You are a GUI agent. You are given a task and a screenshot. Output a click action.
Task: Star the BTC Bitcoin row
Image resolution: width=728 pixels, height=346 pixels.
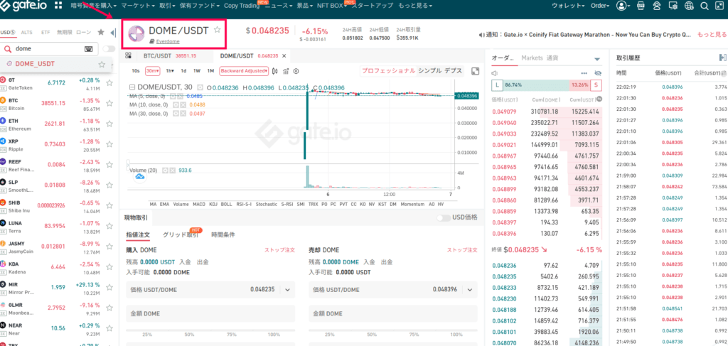[x=109, y=104]
